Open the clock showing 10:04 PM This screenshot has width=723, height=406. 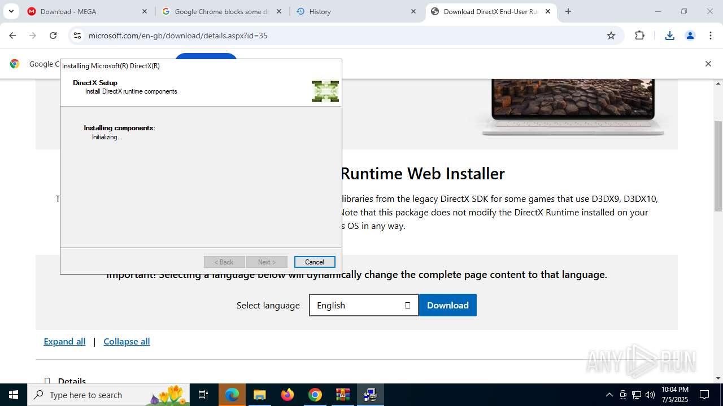[x=675, y=395]
